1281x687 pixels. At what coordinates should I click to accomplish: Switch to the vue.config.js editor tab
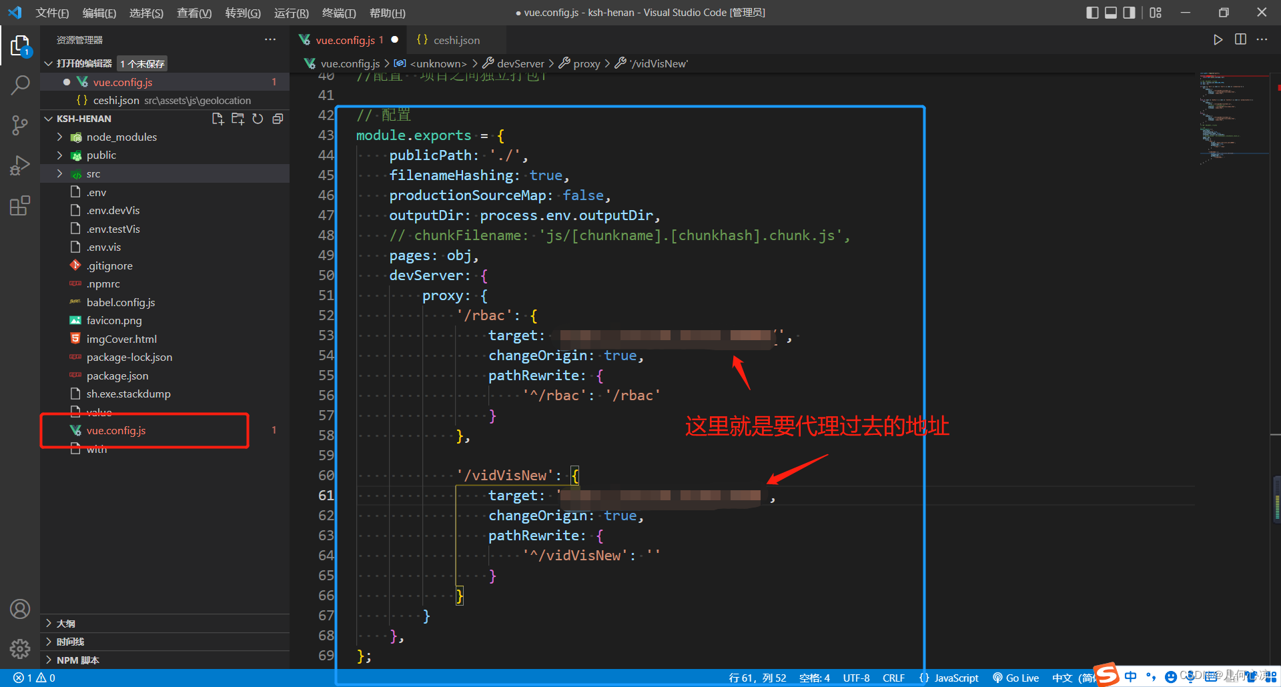349,40
